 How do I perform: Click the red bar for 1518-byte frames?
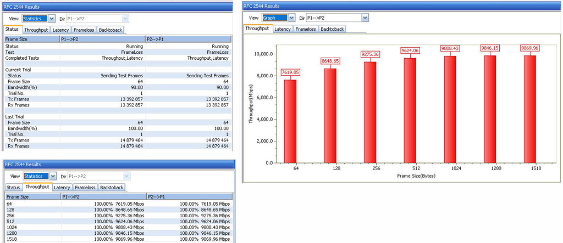(x=531, y=109)
